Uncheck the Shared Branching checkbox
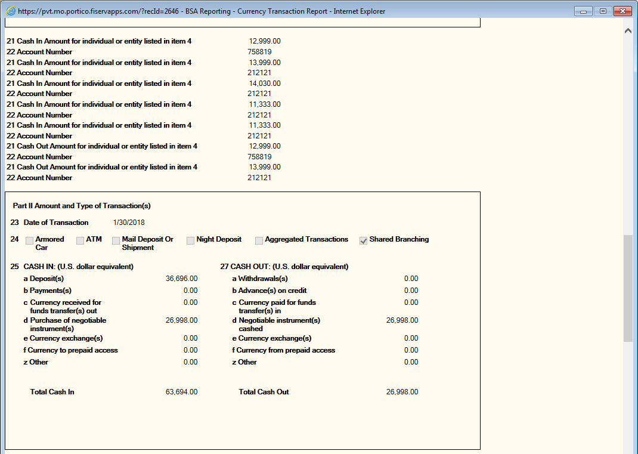Screen dimensions: 638x454 coord(363,240)
